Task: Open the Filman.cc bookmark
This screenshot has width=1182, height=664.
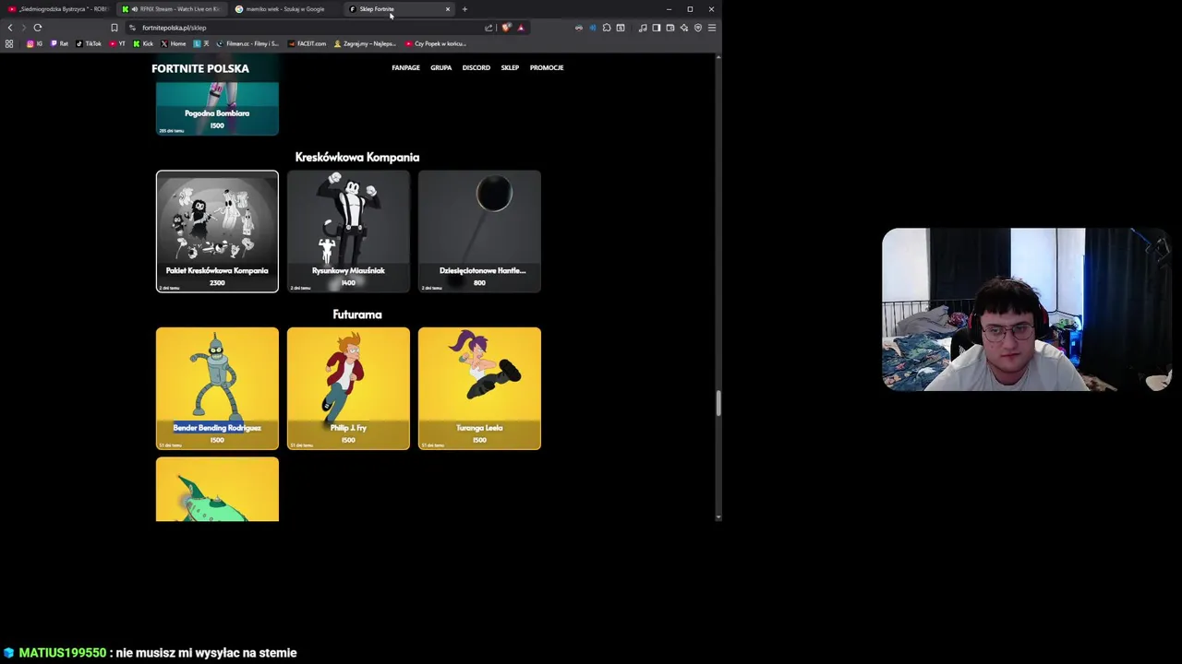Action: pyautogui.click(x=247, y=43)
